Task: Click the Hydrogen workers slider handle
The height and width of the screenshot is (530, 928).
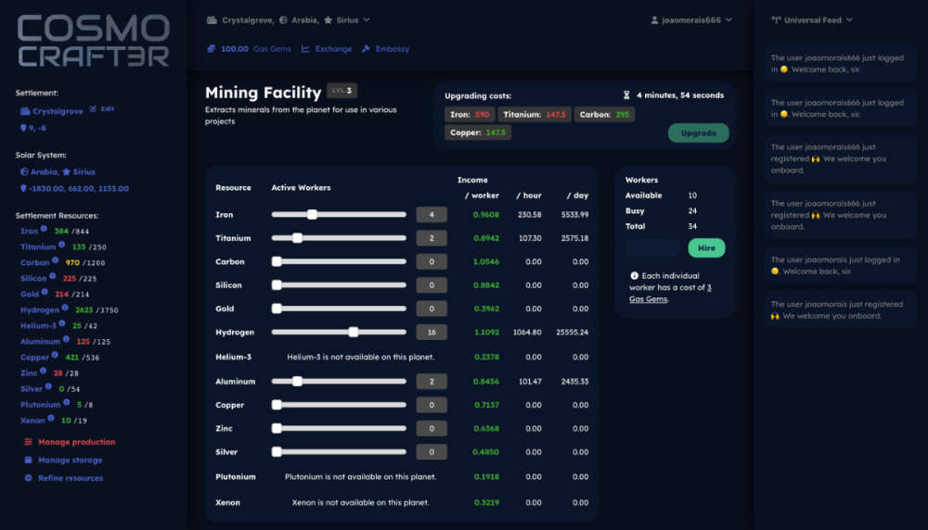Action: click(x=354, y=332)
